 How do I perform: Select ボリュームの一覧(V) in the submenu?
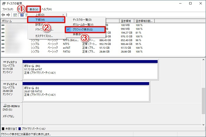(x=83, y=25)
